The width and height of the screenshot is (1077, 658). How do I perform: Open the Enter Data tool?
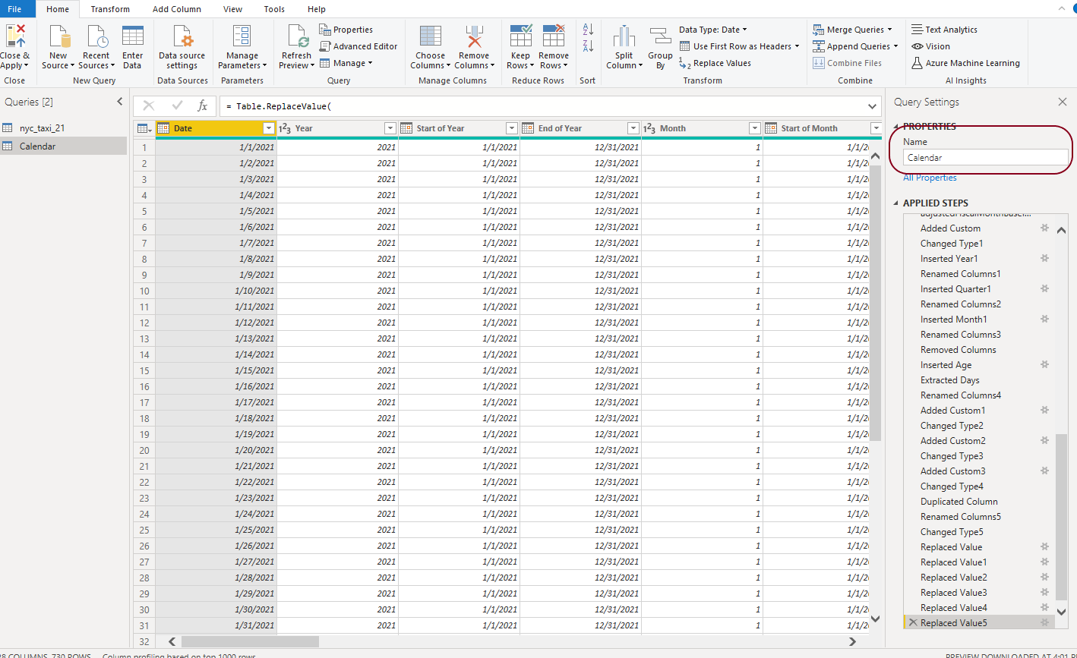coord(132,36)
